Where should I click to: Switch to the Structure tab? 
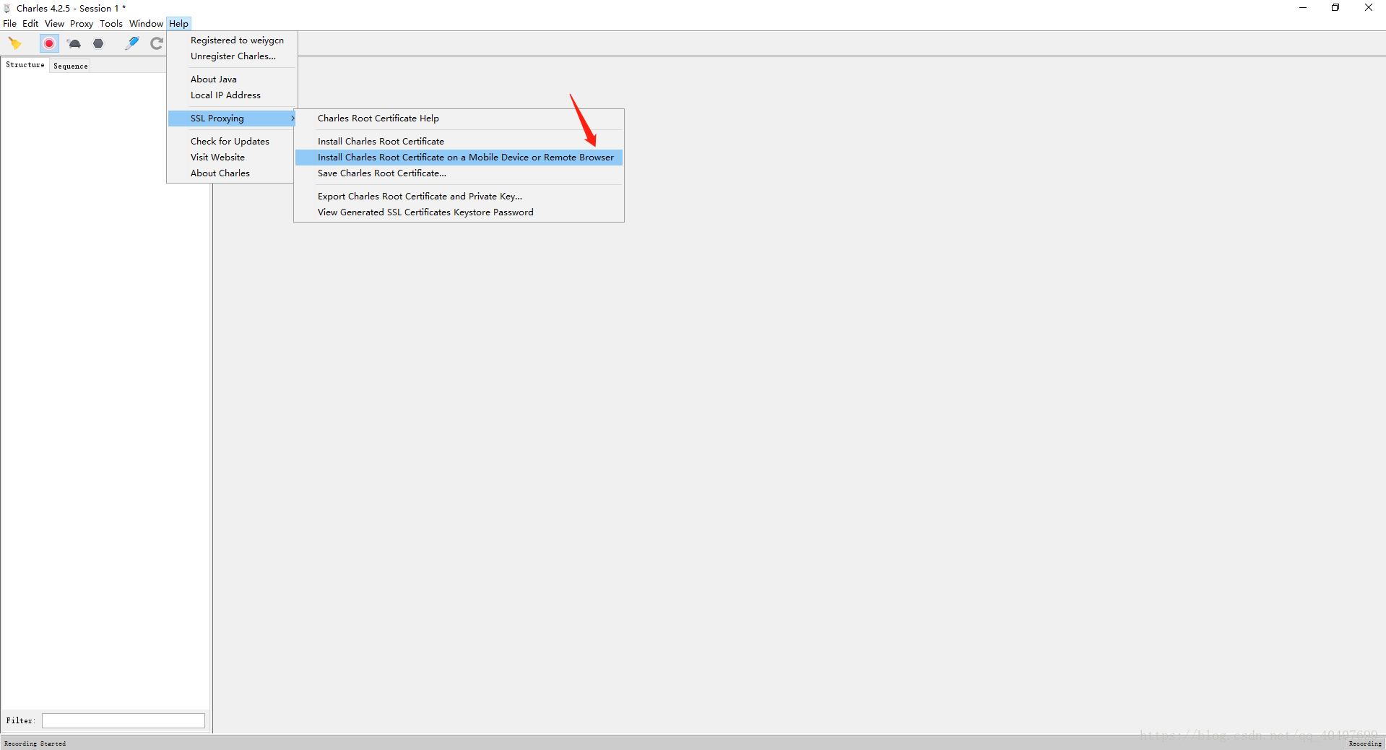pyautogui.click(x=25, y=65)
